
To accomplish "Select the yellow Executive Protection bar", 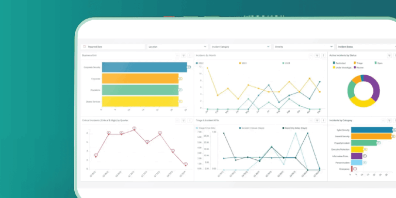I will (357, 150).
